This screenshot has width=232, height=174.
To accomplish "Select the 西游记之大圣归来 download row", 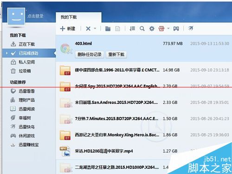I will 144,135.
